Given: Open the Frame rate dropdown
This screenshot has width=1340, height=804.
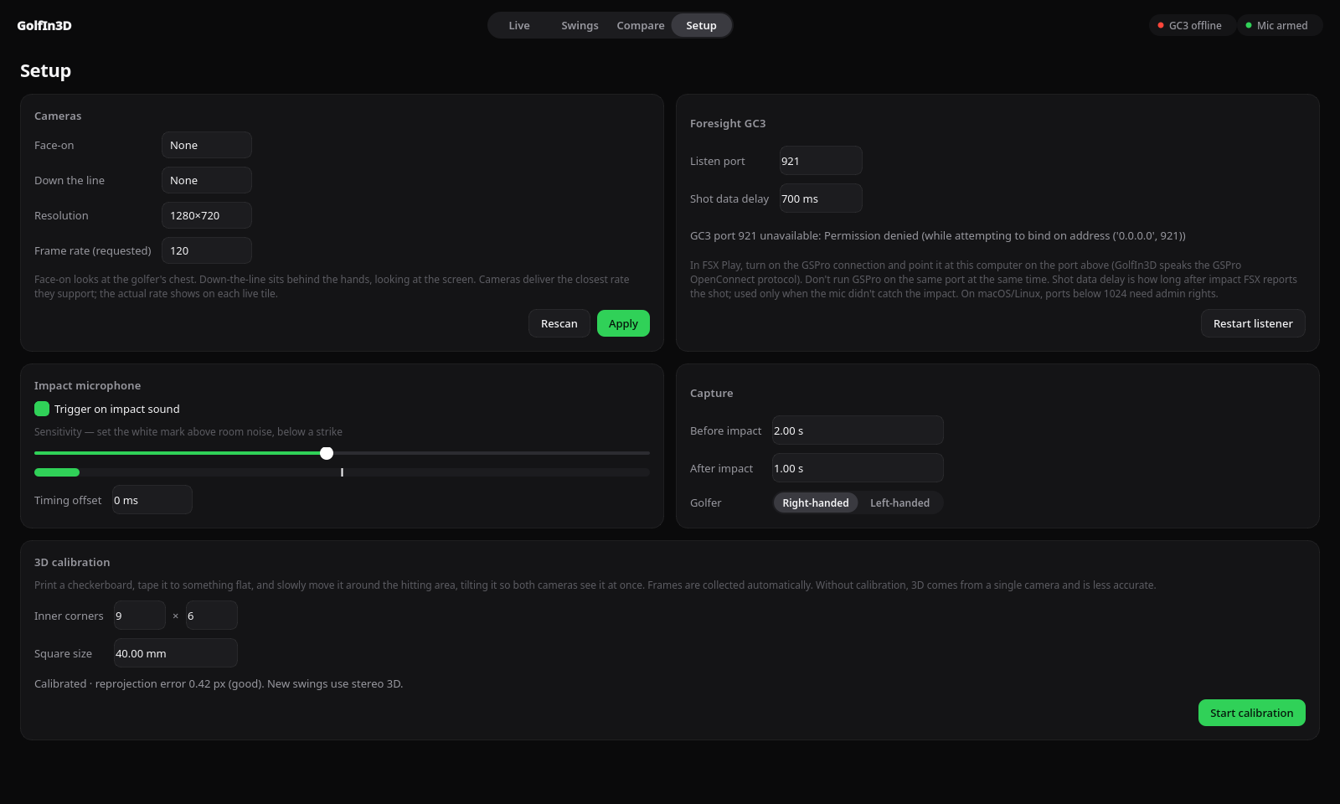Looking at the screenshot, I should [x=207, y=250].
